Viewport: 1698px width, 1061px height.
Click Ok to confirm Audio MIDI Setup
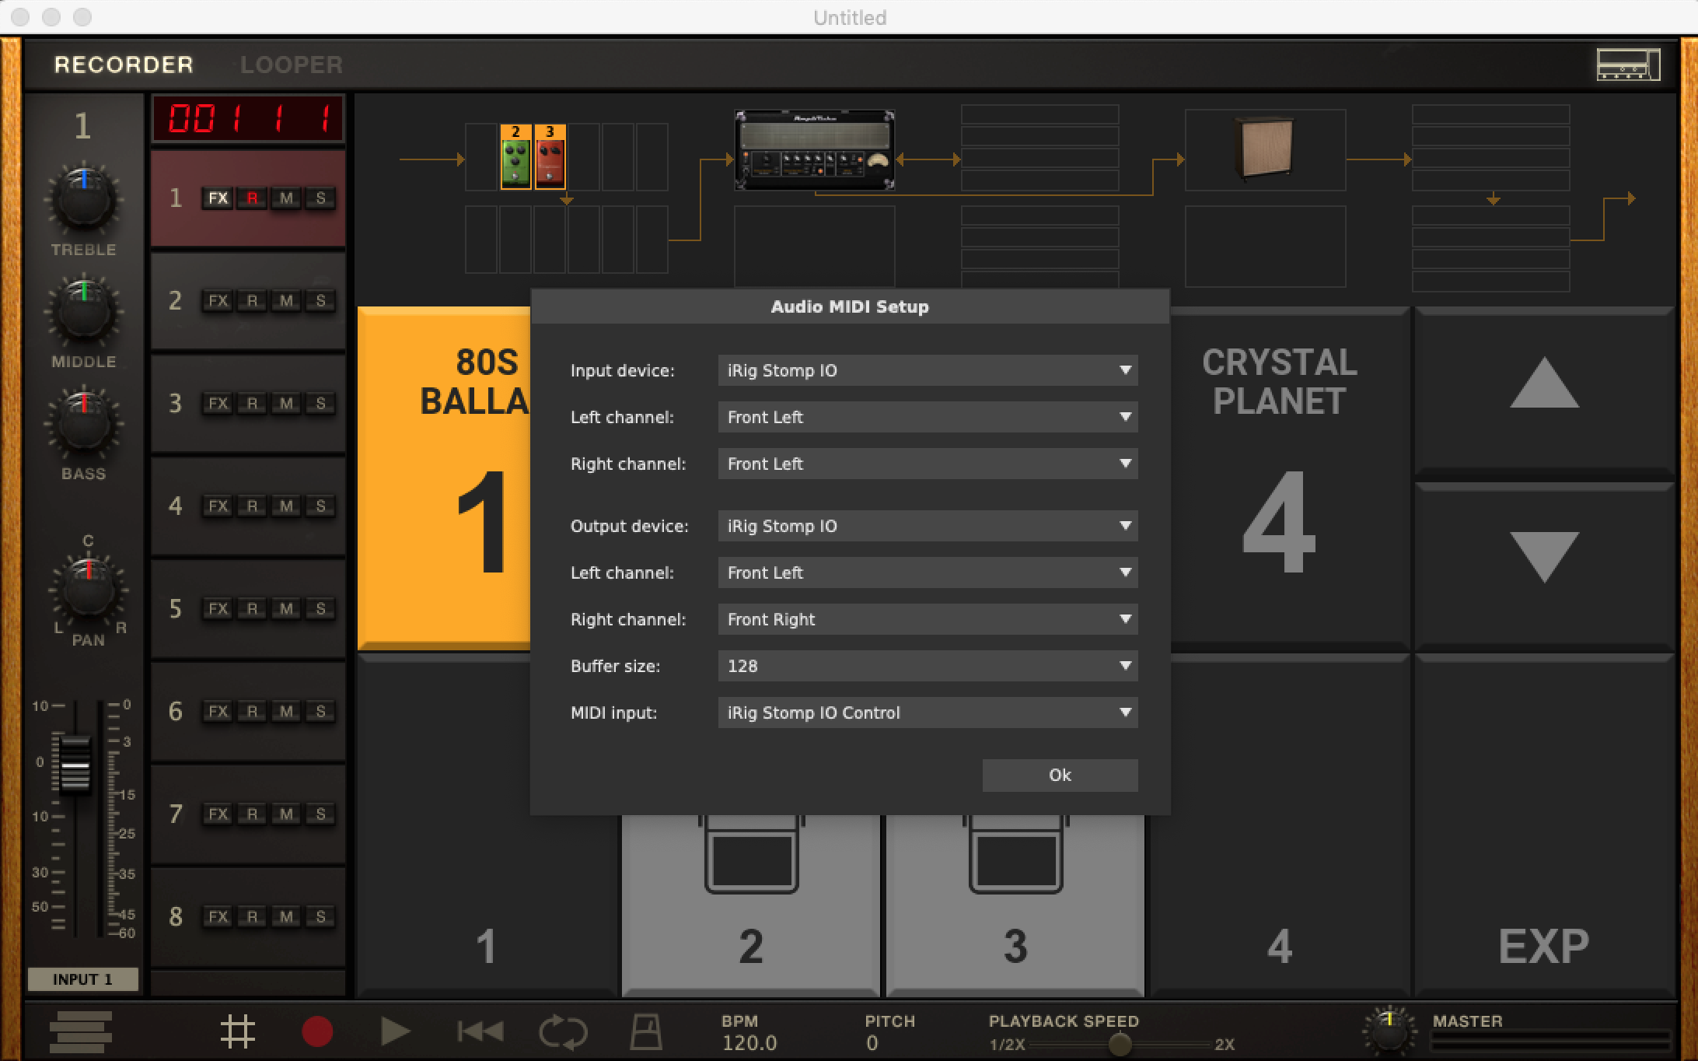click(x=1058, y=772)
